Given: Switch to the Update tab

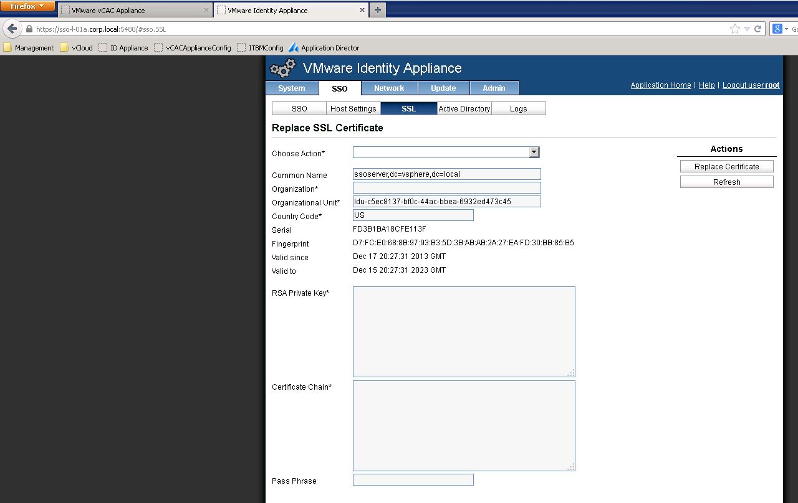Looking at the screenshot, I should [x=443, y=88].
